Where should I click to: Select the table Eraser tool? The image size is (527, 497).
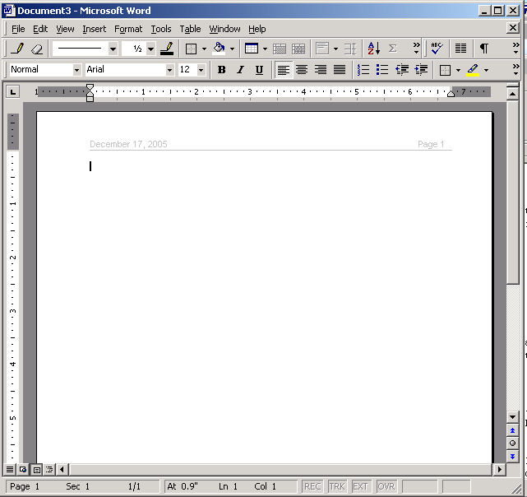36,49
